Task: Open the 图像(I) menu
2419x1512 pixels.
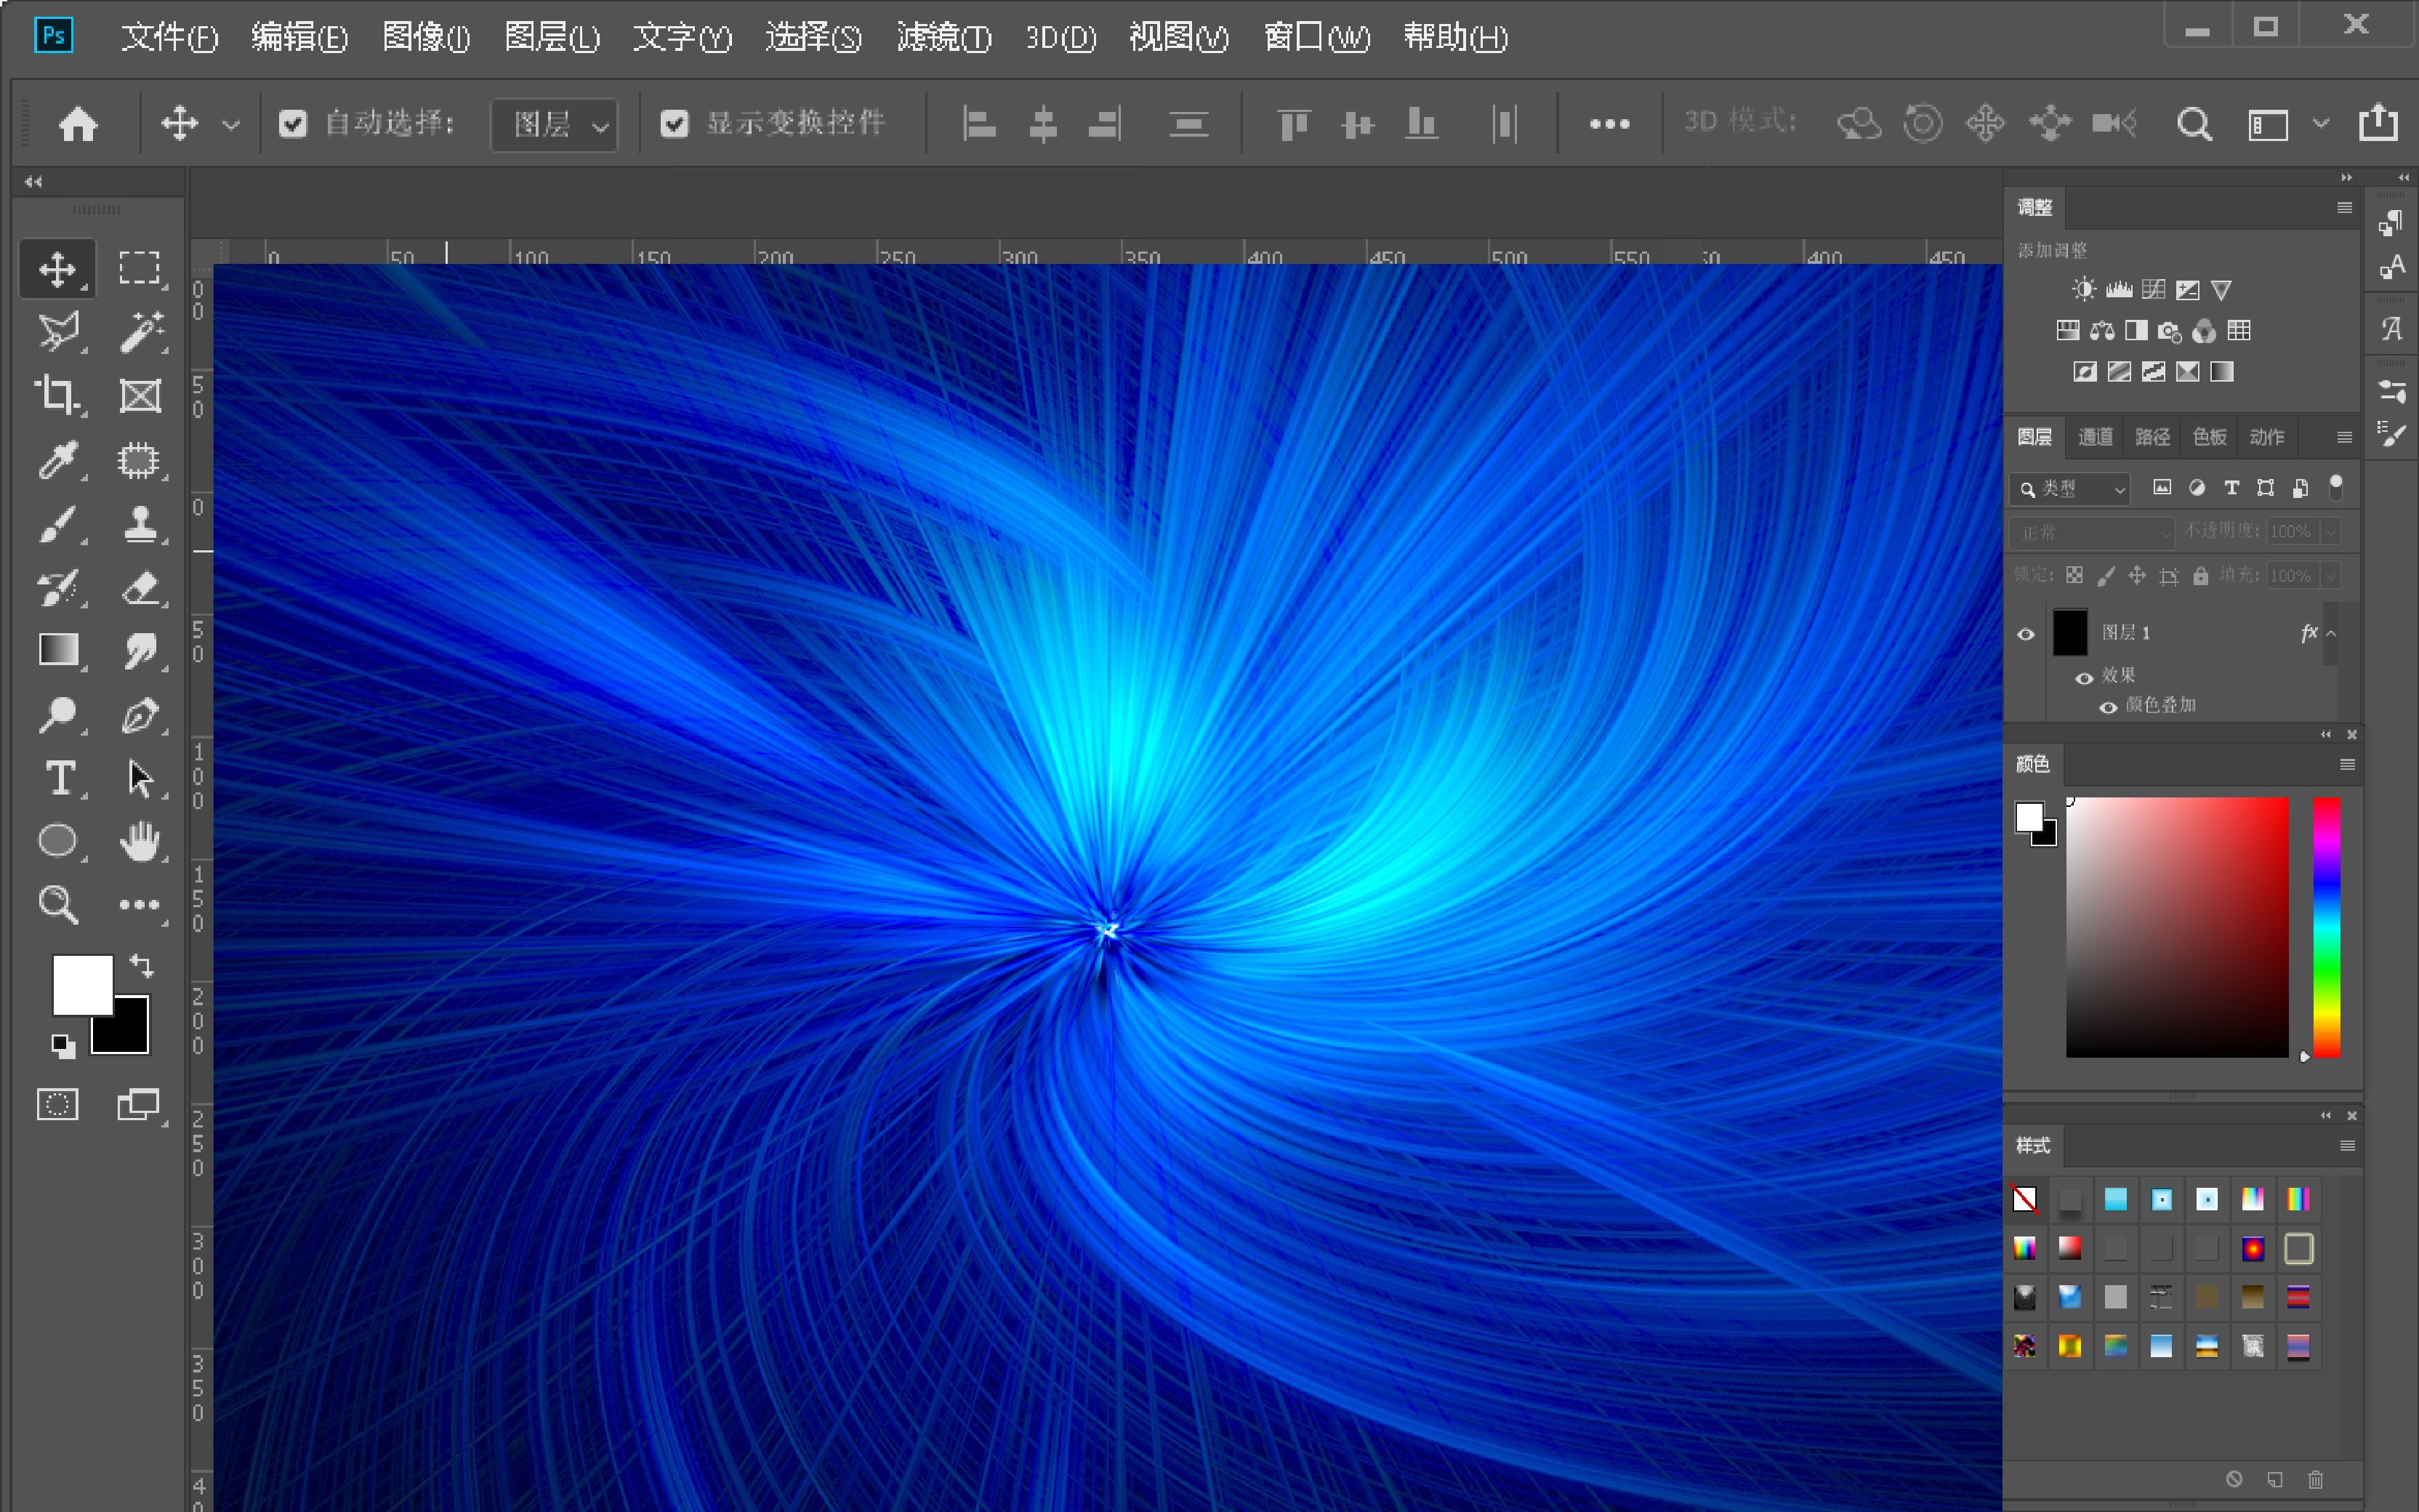Action: click(426, 38)
